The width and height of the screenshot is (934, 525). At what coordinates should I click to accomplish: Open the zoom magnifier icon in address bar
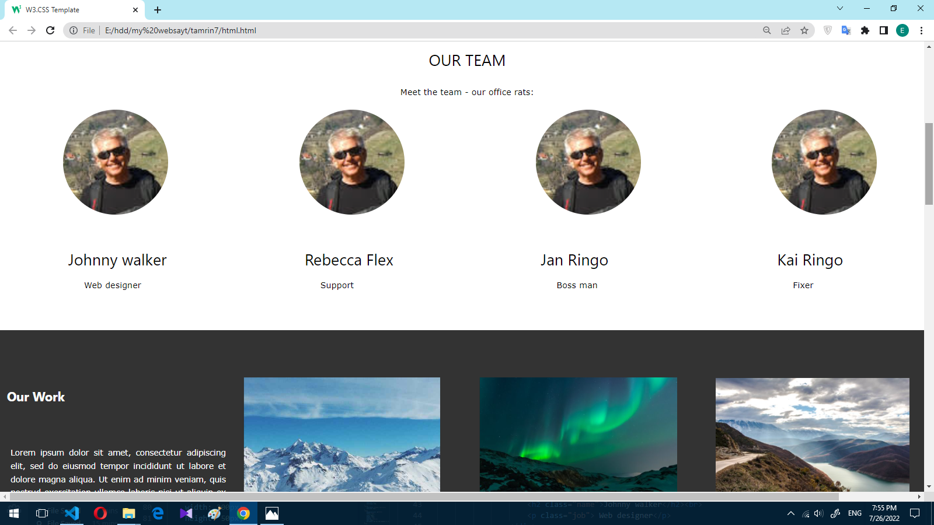click(x=767, y=30)
